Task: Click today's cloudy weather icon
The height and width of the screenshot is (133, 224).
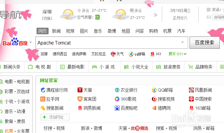Action: [x=68, y=14]
